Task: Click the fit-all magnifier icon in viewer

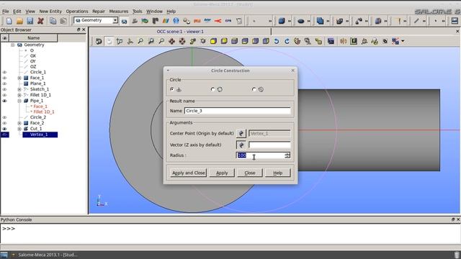Action: (x=140, y=42)
